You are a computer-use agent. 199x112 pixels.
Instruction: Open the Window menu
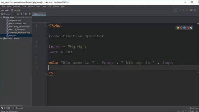(56, 6)
